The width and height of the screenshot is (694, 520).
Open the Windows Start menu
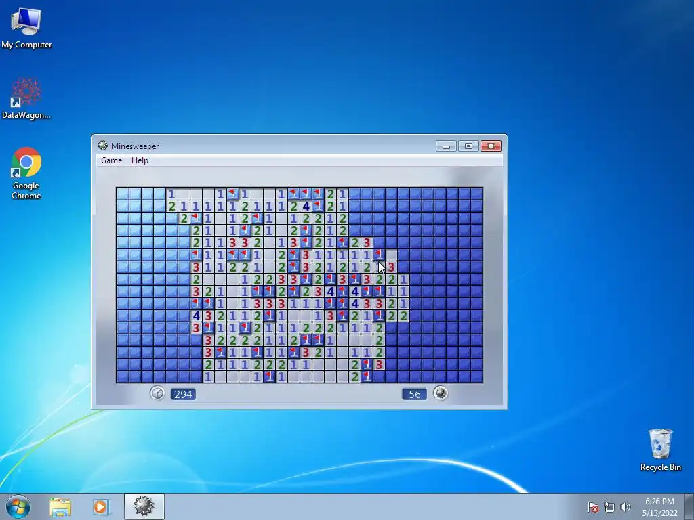click(x=18, y=506)
